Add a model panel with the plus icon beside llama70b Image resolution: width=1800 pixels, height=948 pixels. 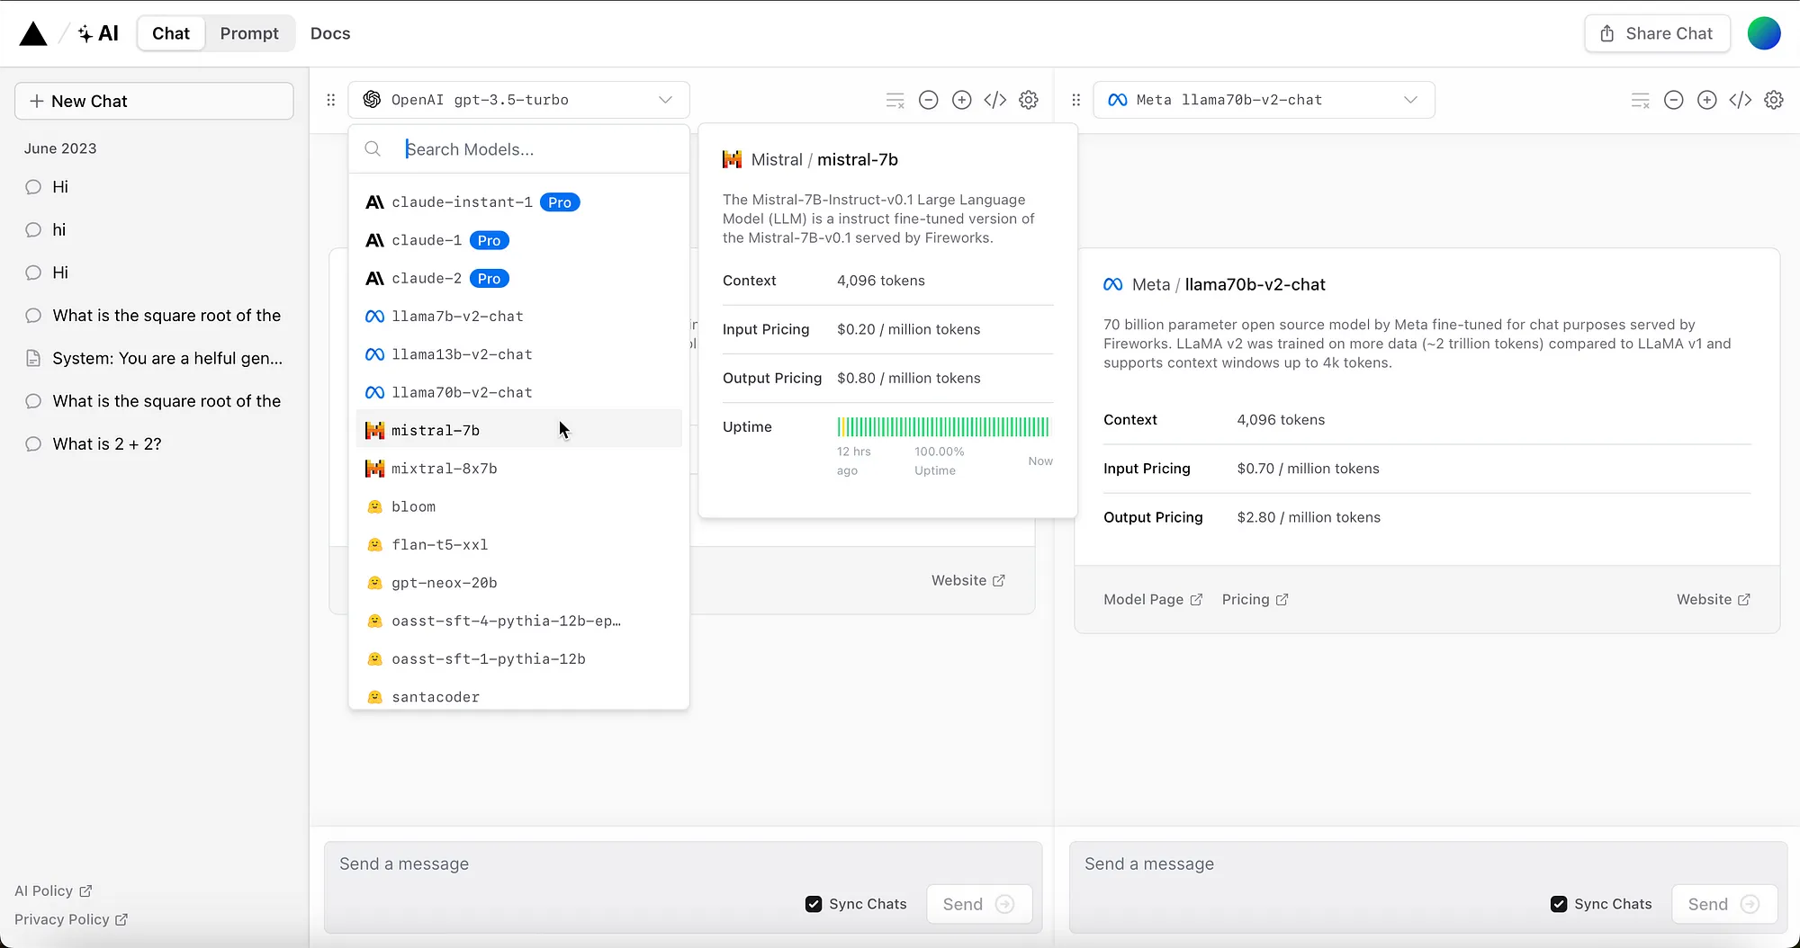pos(1706,100)
